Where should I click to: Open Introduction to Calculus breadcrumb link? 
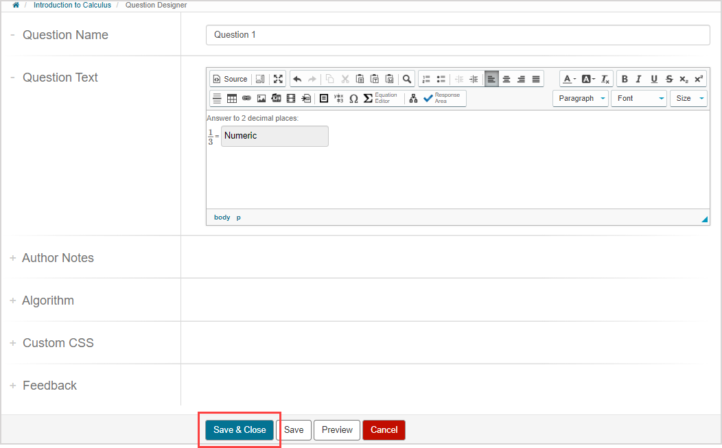72,5
